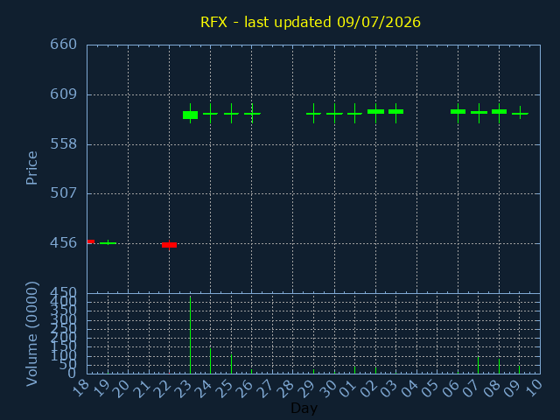
Task: Click the 507 price axis label
Action: tap(63, 193)
